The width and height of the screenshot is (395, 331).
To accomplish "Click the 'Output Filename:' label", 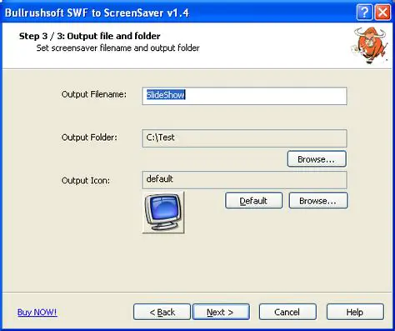I will [x=94, y=94].
